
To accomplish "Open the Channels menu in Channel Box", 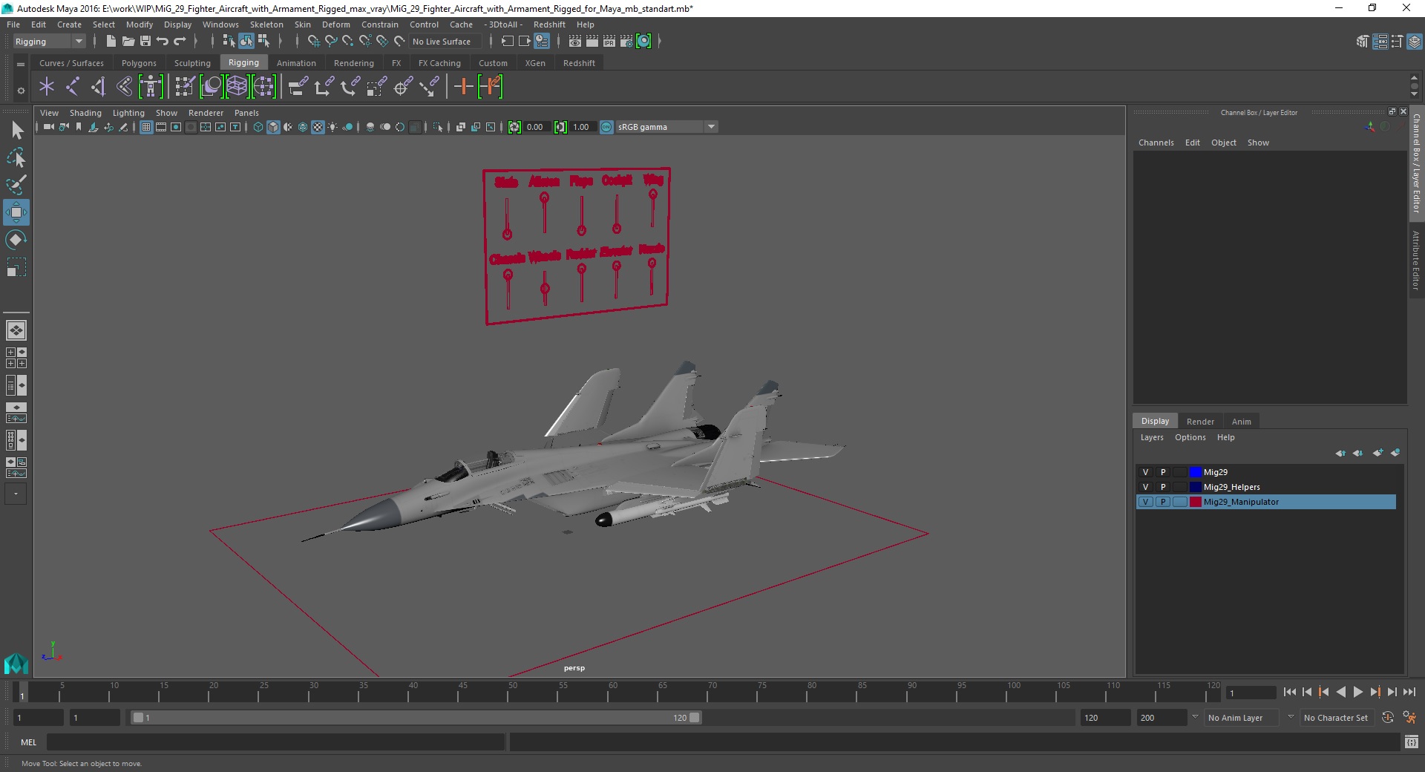I will 1156,143.
